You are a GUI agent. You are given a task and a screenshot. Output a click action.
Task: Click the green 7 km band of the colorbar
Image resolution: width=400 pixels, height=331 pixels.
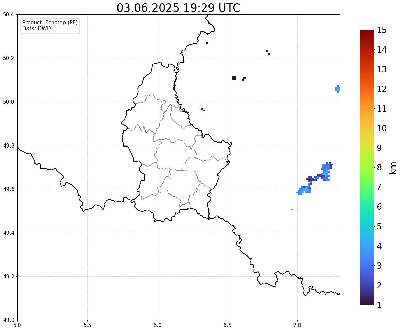[367, 187]
